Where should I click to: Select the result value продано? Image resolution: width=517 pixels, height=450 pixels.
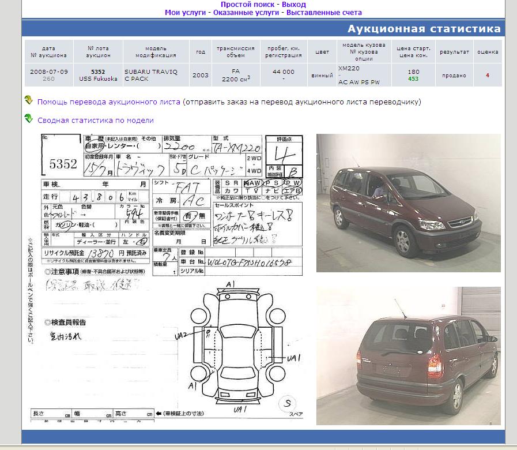click(x=454, y=75)
